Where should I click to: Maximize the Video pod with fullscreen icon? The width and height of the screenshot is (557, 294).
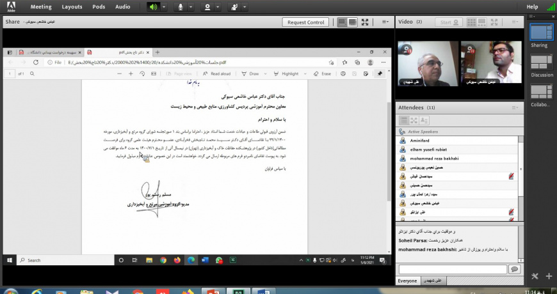coord(494,22)
